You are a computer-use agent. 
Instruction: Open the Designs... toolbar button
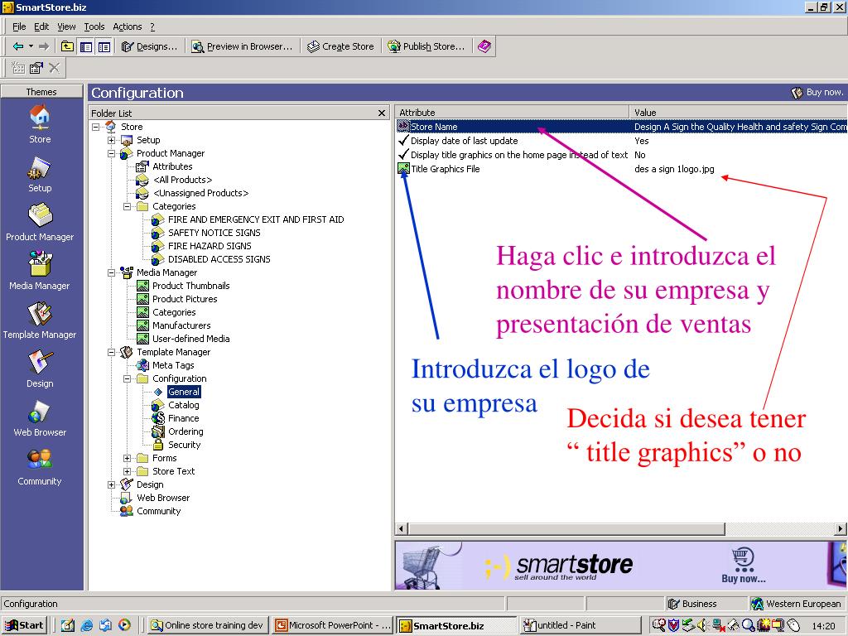tap(150, 46)
